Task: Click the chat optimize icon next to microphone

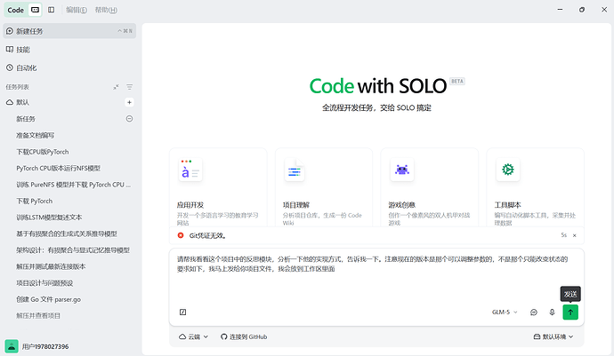Action: pos(534,312)
